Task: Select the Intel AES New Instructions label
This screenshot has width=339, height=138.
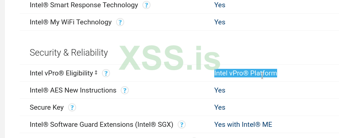Action: coord(73,90)
